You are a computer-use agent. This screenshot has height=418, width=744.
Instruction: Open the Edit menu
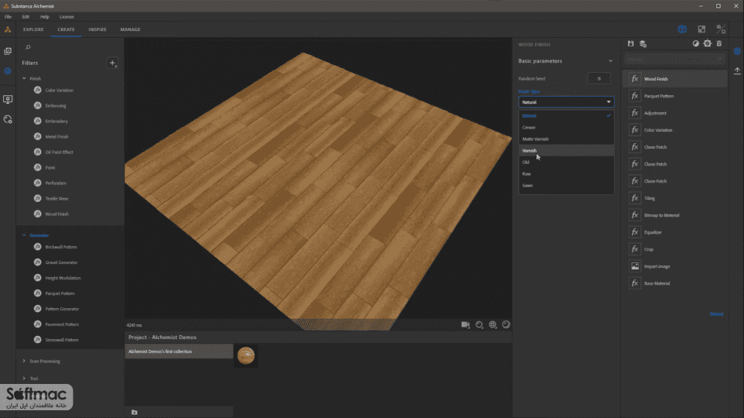(x=26, y=16)
